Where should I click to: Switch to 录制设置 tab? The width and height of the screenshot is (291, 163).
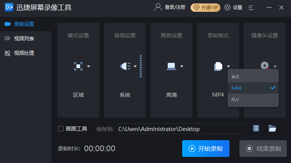(x=26, y=24)
